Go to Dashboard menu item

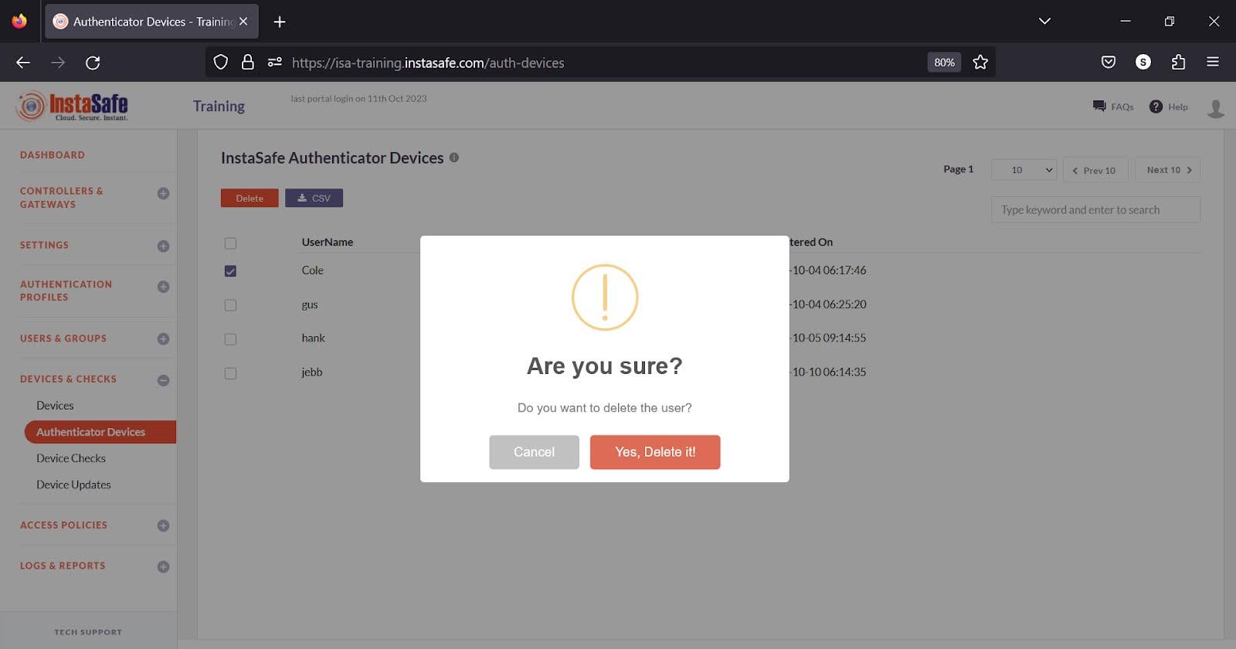(53, 155)
